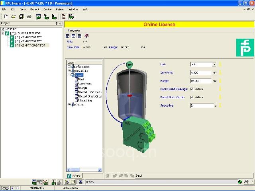Screen dimensions: 255x191
Task: Open the Extras menu
Action: pos(60,9)
